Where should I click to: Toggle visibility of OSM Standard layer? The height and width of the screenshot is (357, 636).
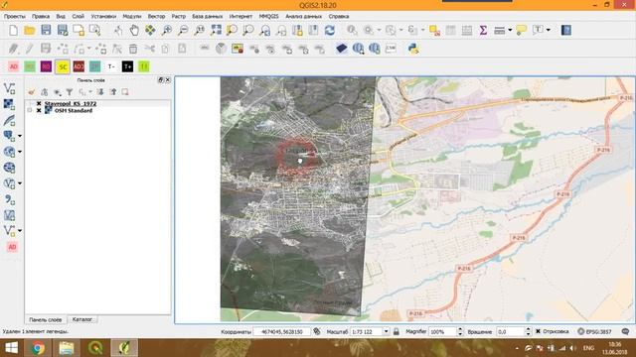pyautogui.click(x=39, y=110)
